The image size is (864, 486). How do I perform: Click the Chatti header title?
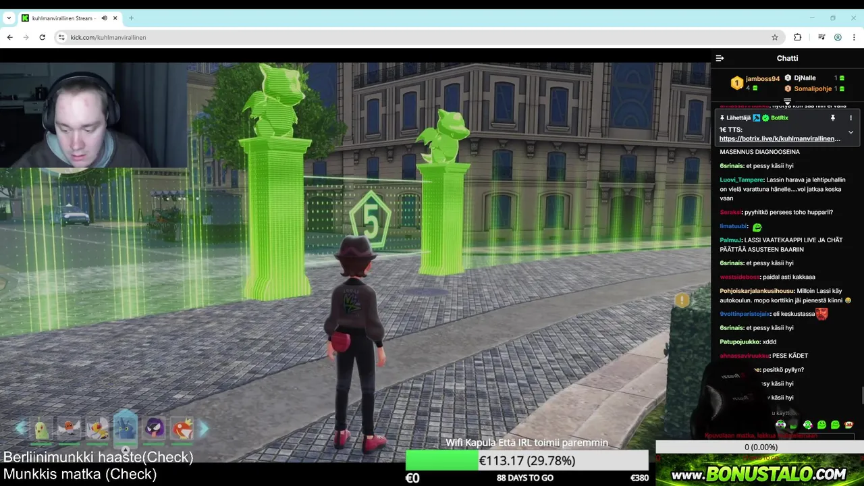(x=787, y=58)
